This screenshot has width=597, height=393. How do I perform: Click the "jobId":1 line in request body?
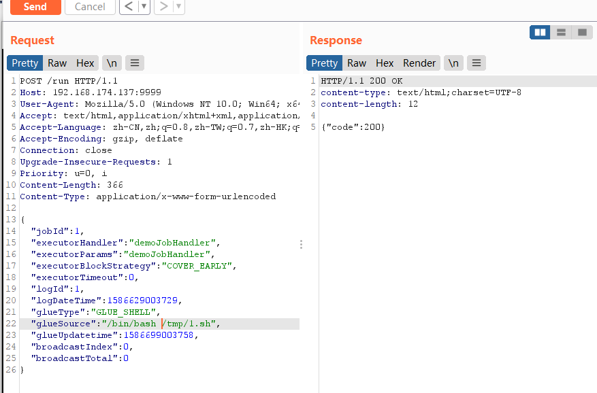click(57, 231)
